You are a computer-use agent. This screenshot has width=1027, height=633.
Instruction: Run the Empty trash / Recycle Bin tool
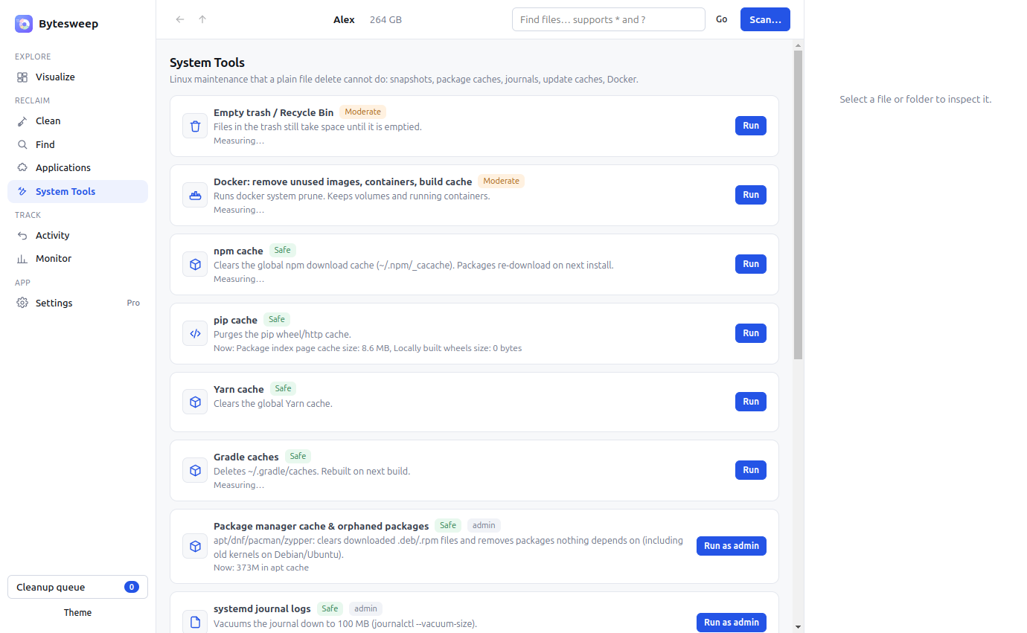click(751, 126)
